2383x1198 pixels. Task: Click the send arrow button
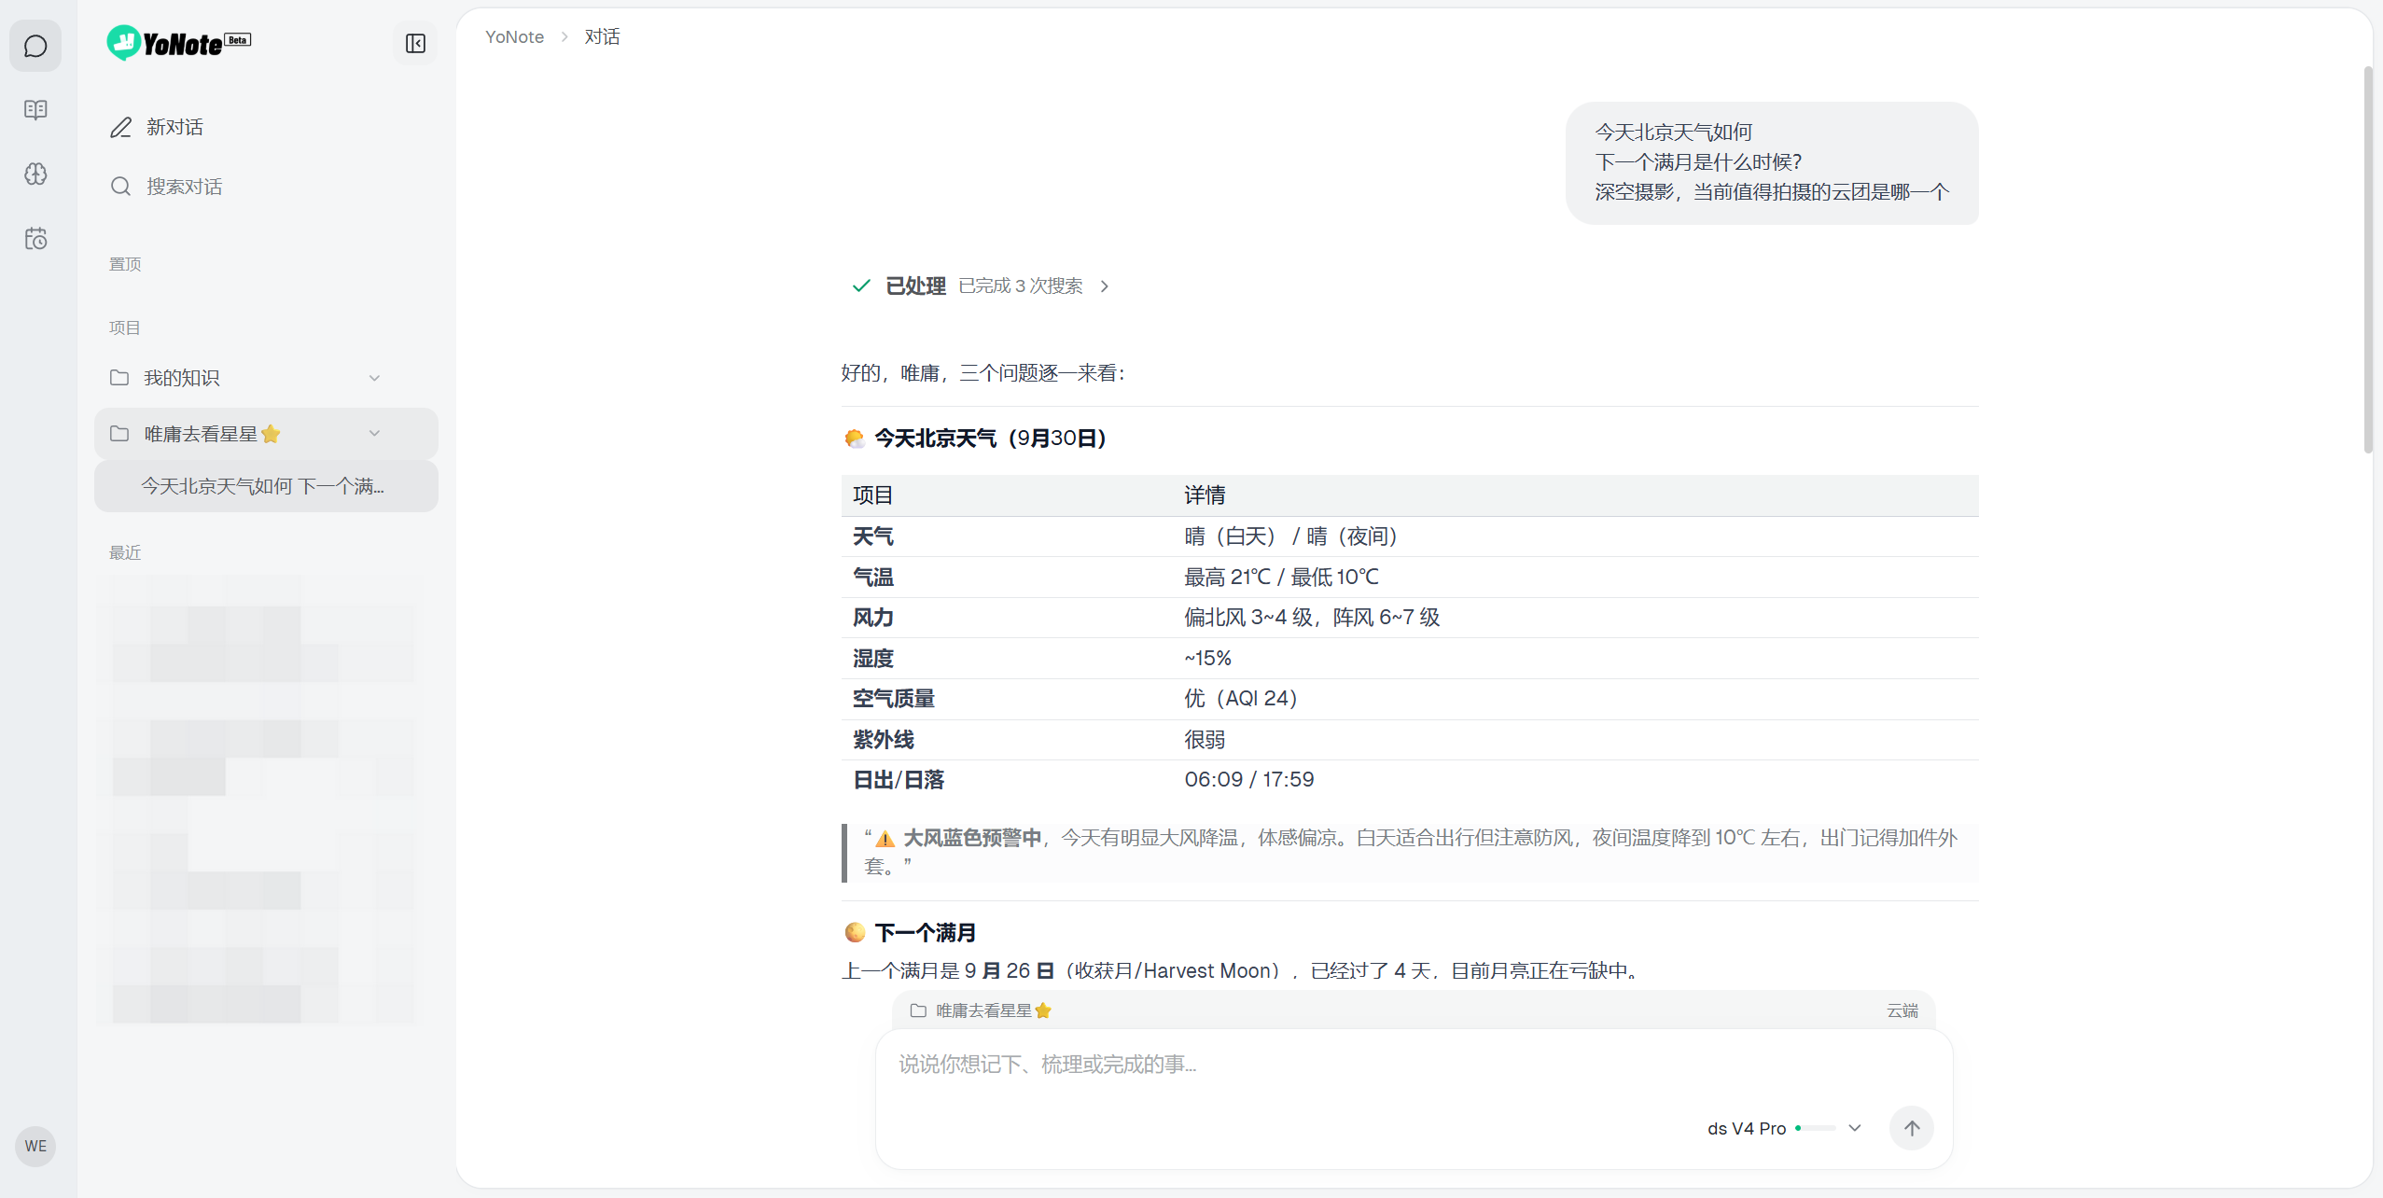point(1911,1128)
